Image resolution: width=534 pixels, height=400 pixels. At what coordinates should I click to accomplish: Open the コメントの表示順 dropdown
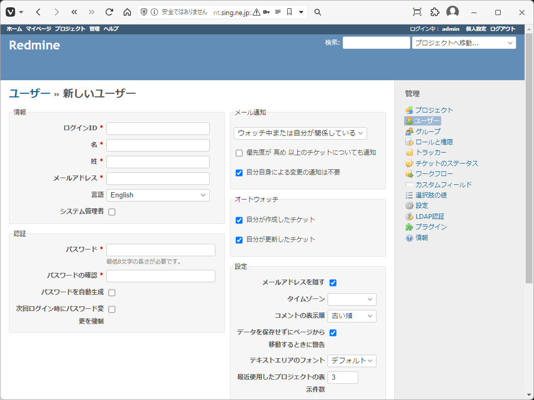click(x=352, y=316)
